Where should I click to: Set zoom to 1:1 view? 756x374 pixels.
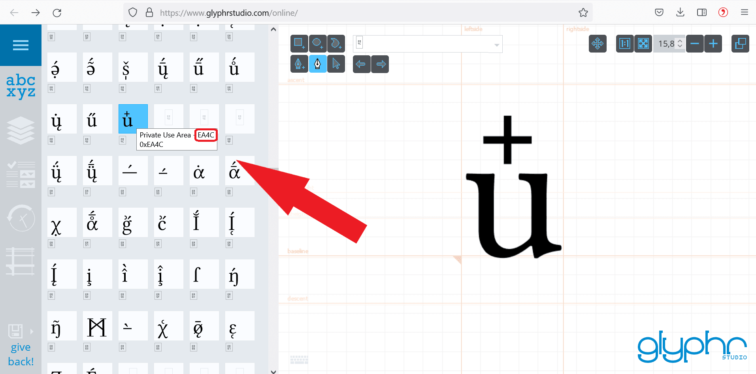point(624,43)
